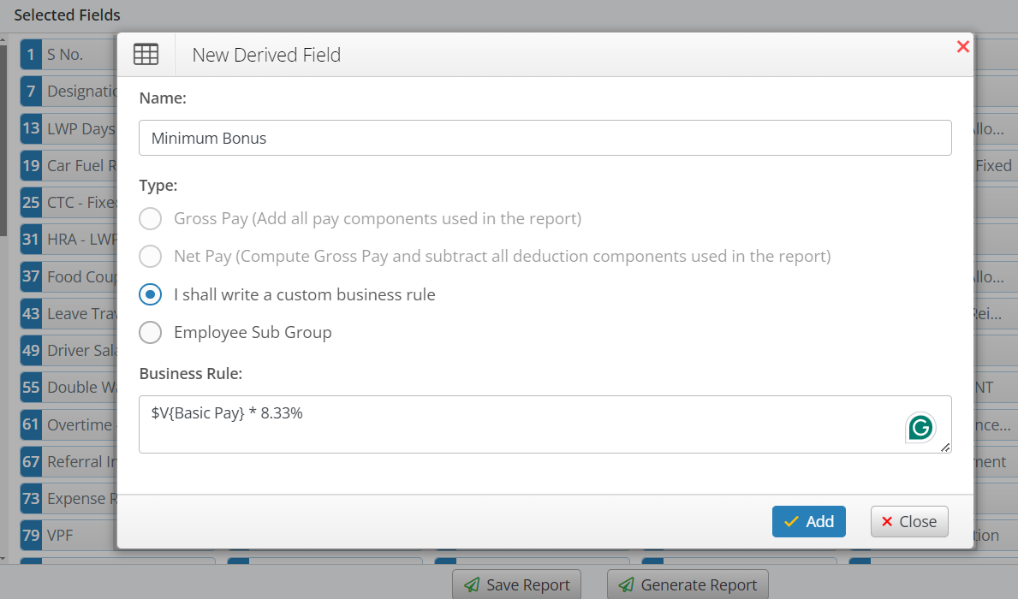Click the table grid icon in dialog header

click(x=146, y=55)
